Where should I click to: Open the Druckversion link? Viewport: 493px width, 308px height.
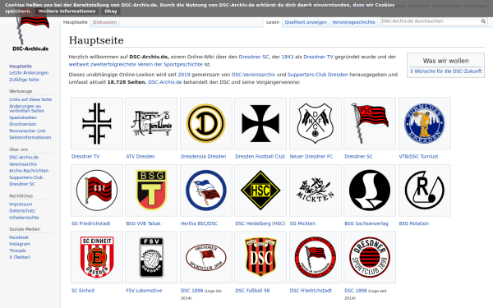click(x=23, y=124)
